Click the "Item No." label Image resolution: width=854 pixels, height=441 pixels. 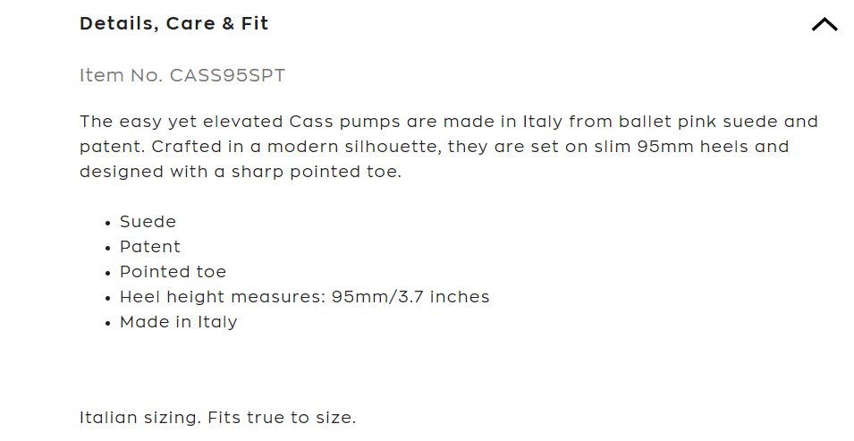pyautogui.click(x=123, y=76)
